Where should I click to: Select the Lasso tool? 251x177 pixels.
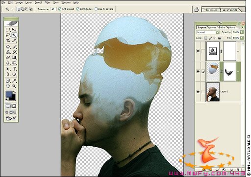[8, 35]
